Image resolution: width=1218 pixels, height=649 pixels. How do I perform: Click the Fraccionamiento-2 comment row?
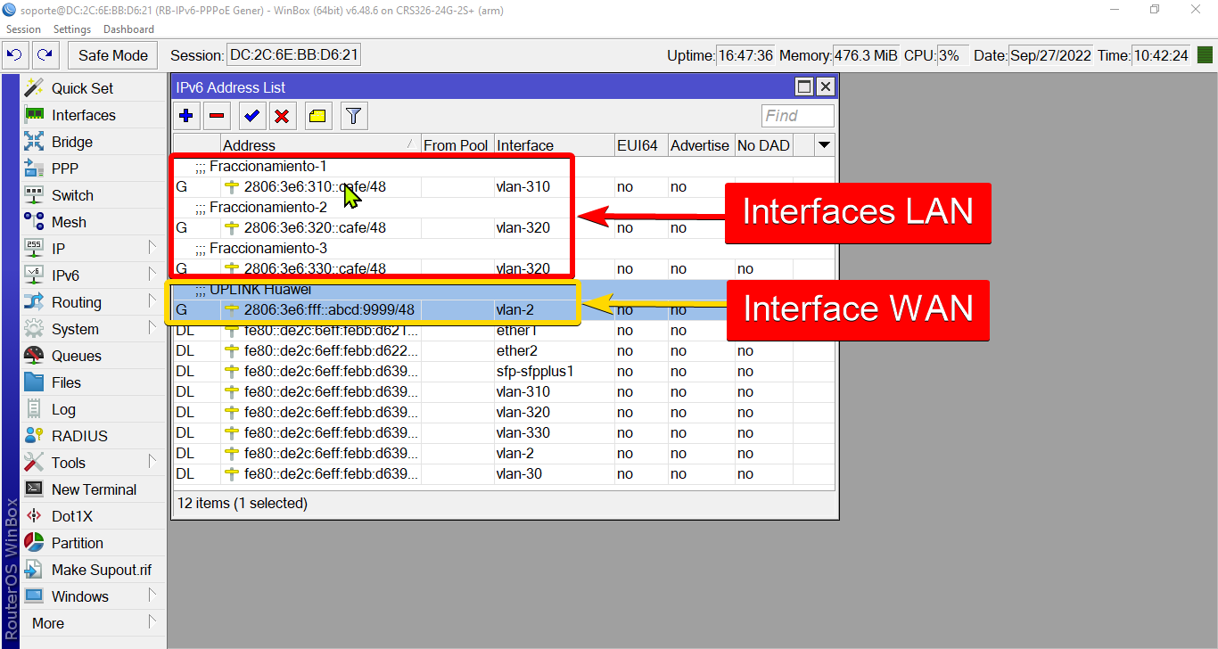tap(504, 208)
